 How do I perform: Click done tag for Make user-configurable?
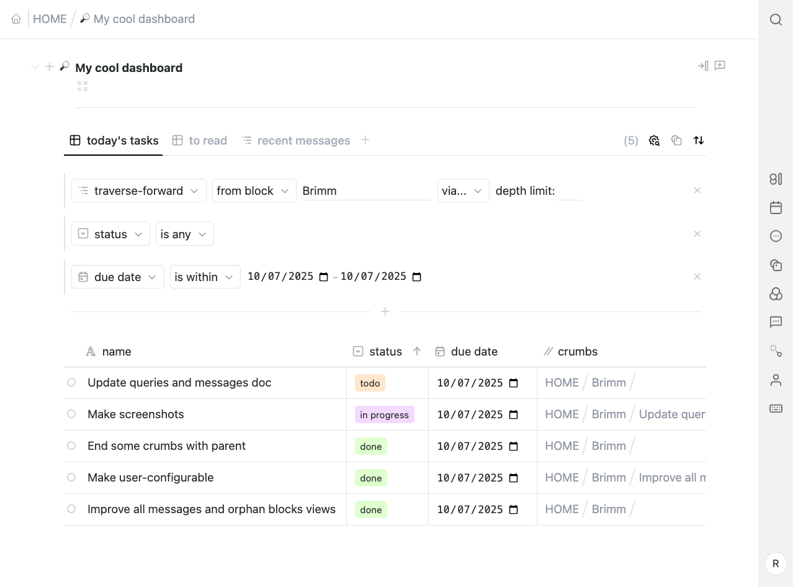[371, 478]
